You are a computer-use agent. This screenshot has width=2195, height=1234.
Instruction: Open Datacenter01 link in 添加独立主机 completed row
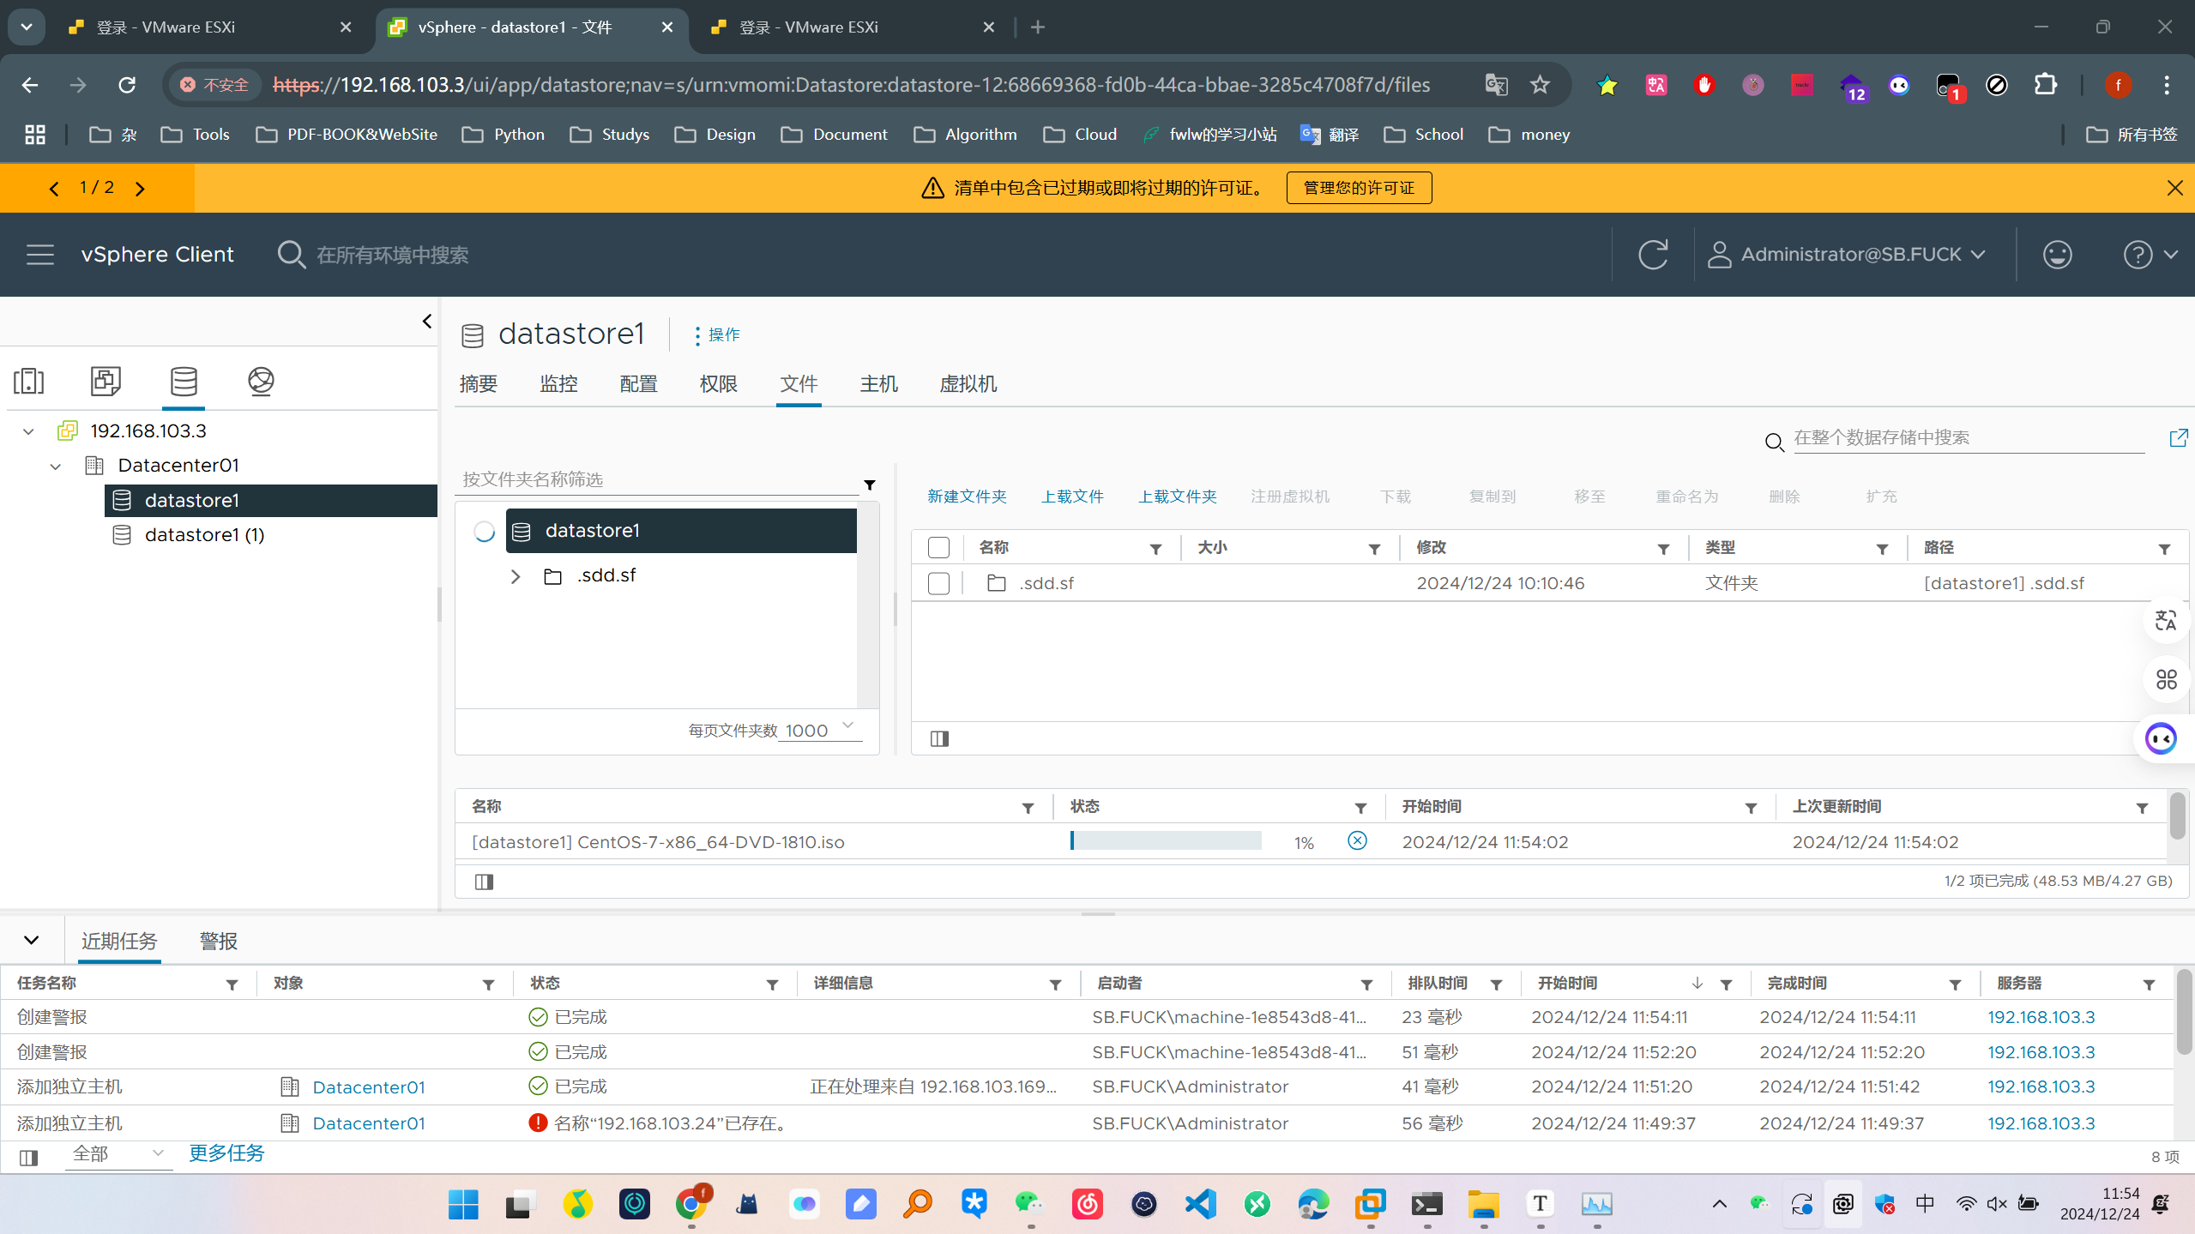pyautogui.click(x=369, y=1087)
